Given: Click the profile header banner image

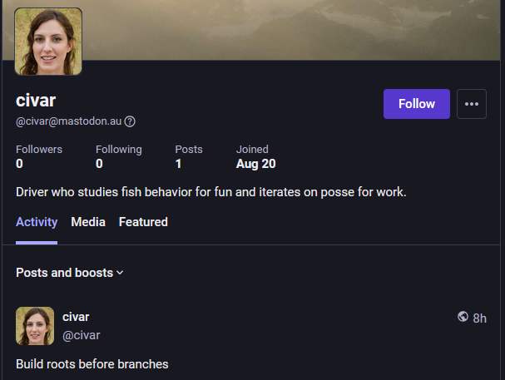Looking at the screenshot, I should tap(290, 30).
